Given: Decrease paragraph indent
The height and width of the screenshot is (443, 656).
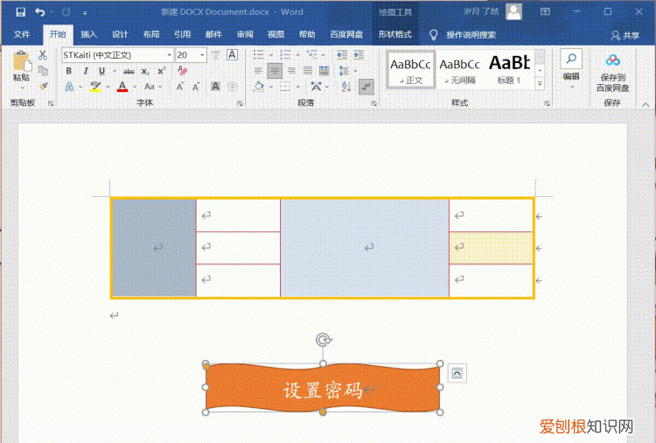Looking at the screenshot, I should pyautogui.click(x=342, y=54).
